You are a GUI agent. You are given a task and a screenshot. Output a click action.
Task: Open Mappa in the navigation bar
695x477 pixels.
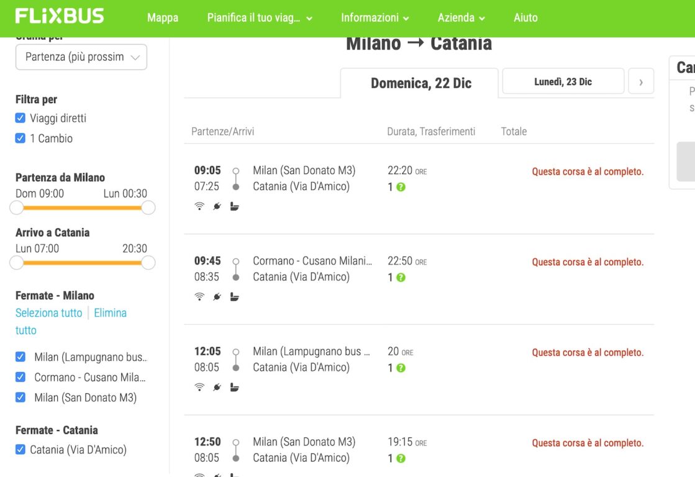(x=163, y=18)
